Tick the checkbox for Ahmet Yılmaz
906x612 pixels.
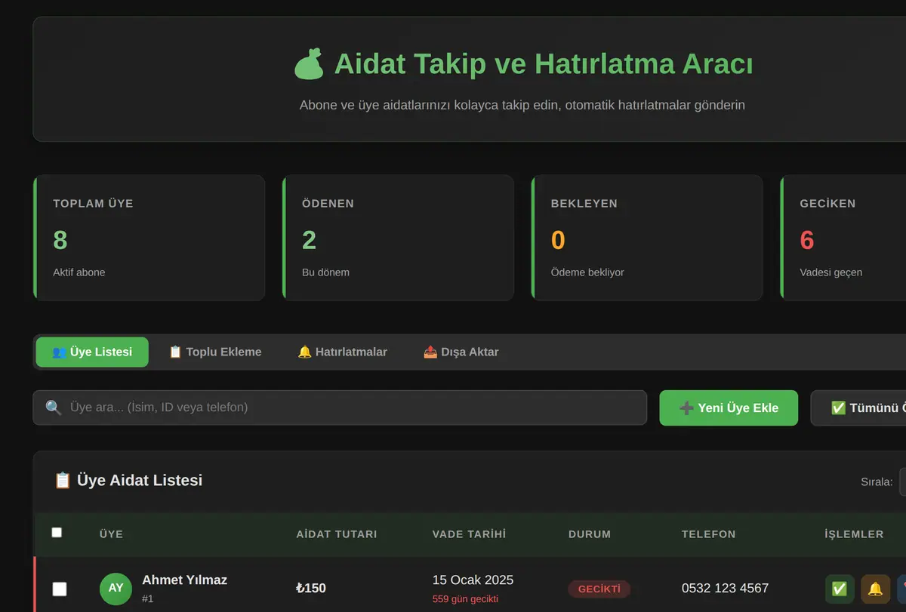tap(60, 589)
